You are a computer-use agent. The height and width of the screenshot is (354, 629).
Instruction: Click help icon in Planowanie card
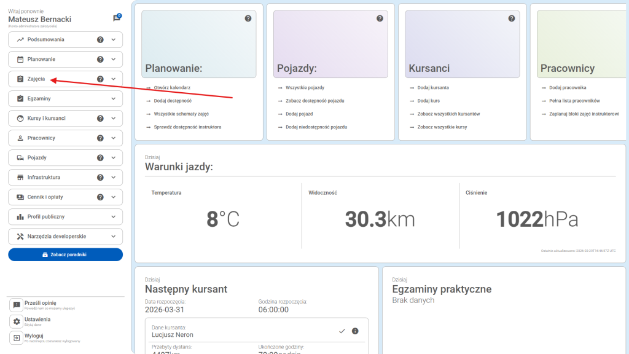coord(248,18)
